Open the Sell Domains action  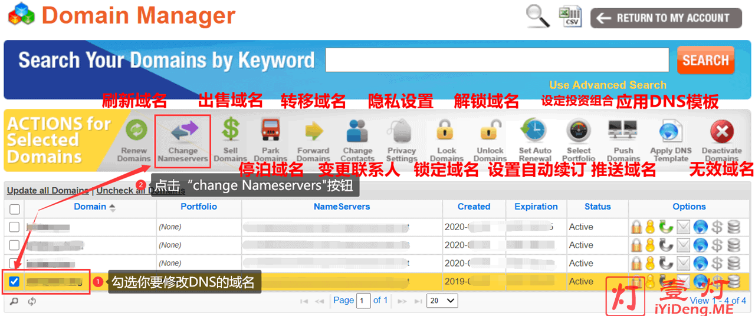pyautogui.click(x=231, y=130)
